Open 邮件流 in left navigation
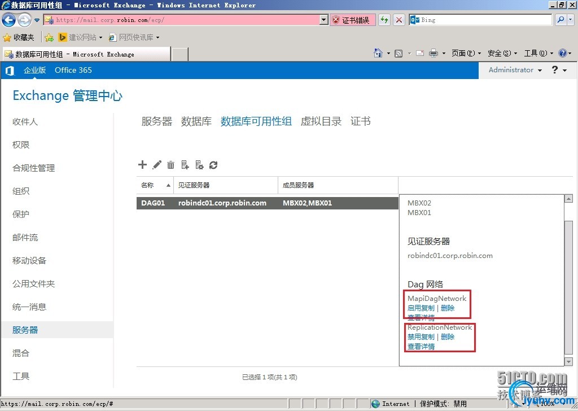The width and height of the screenshot is (578, 411). 25,237
